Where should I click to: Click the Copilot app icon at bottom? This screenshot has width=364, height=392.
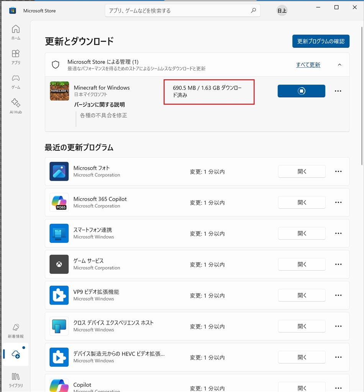59,385
